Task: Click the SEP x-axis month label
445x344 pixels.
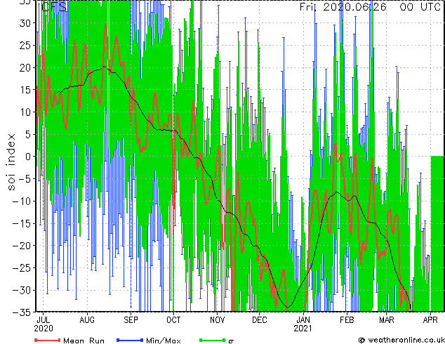Action: point(131,320)
